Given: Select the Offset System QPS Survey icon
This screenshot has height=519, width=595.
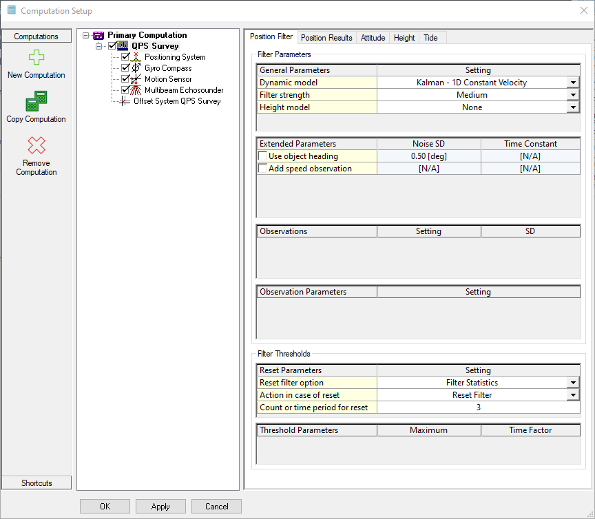Looking at the screenshot, I should [x=125, y=101].
